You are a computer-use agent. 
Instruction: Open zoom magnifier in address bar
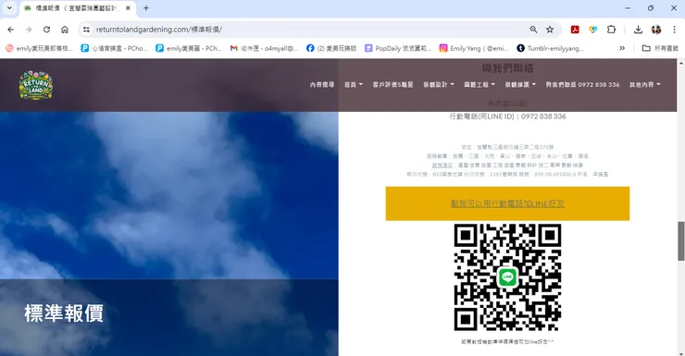point(533,30)
